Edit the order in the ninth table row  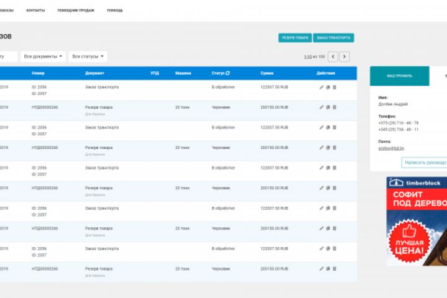tap(322, 249)
